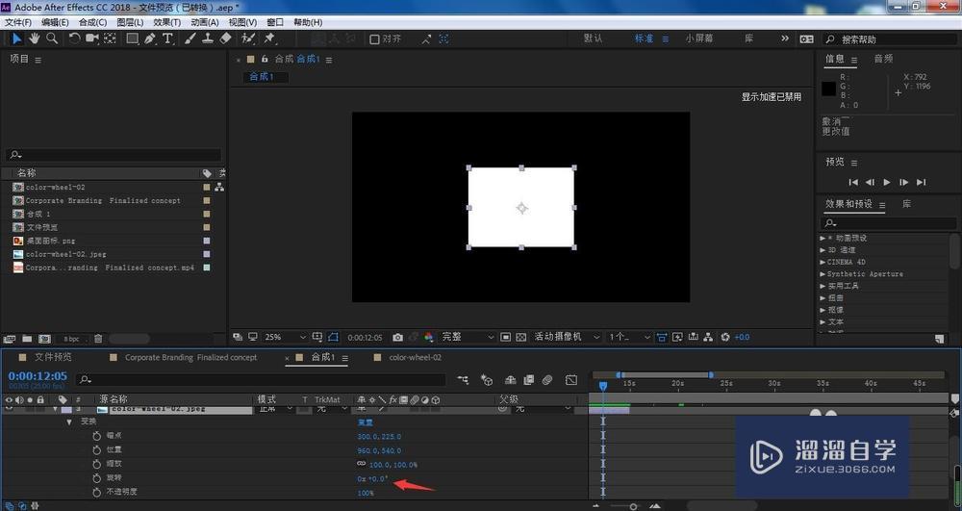962x511 pixels.
Task: Switch to the color-wheel-02 timeline tab
Action: point(416,358)
